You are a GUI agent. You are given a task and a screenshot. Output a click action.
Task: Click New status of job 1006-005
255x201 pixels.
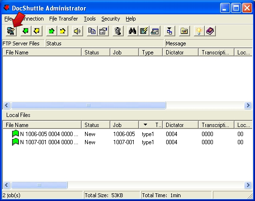point(90,134)
